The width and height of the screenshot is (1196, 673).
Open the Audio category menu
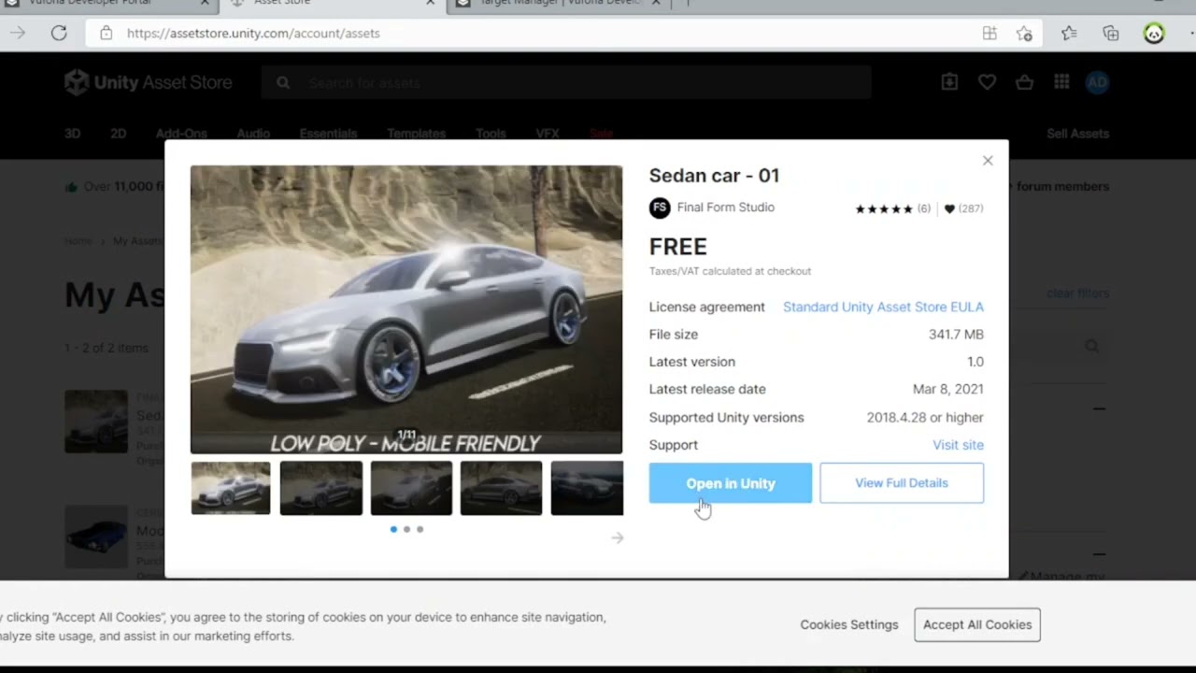click(x=253, y=134)
